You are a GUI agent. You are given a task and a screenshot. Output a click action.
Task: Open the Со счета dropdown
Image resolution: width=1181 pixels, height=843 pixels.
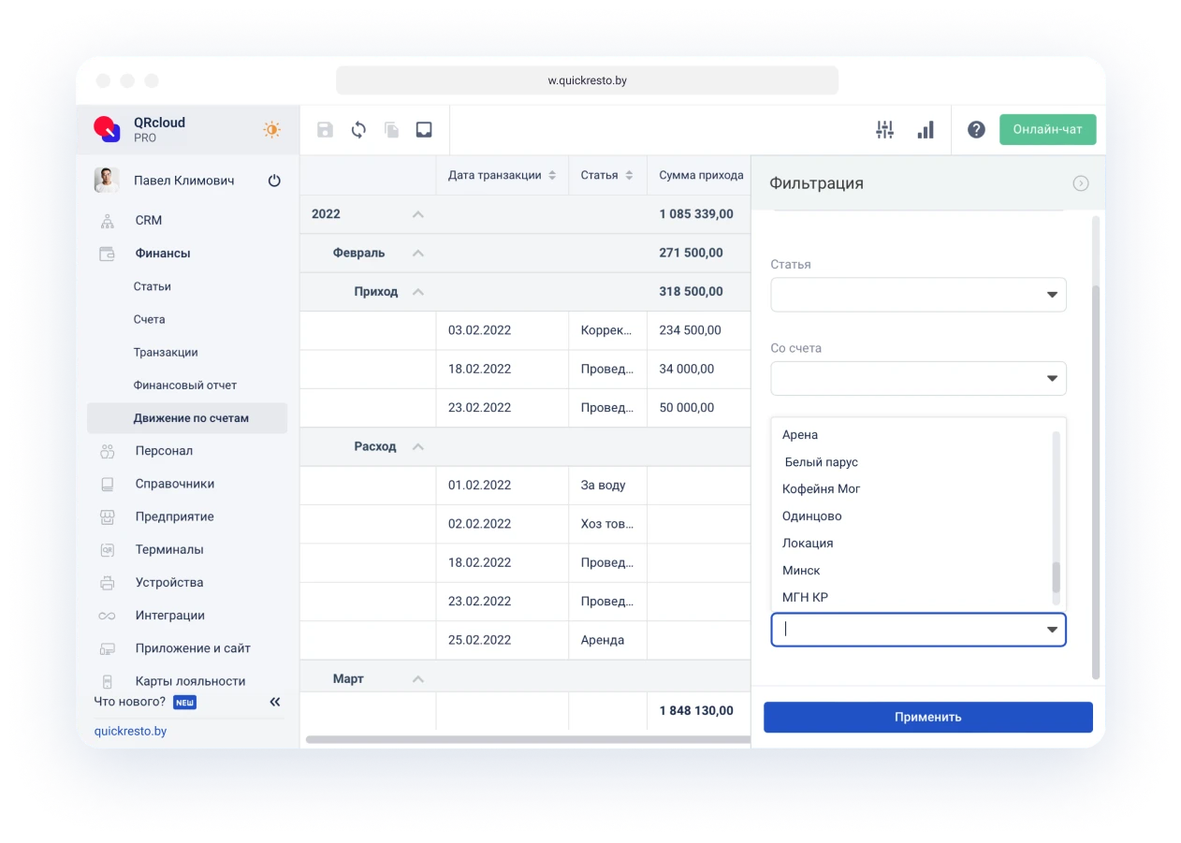(918, 378)
